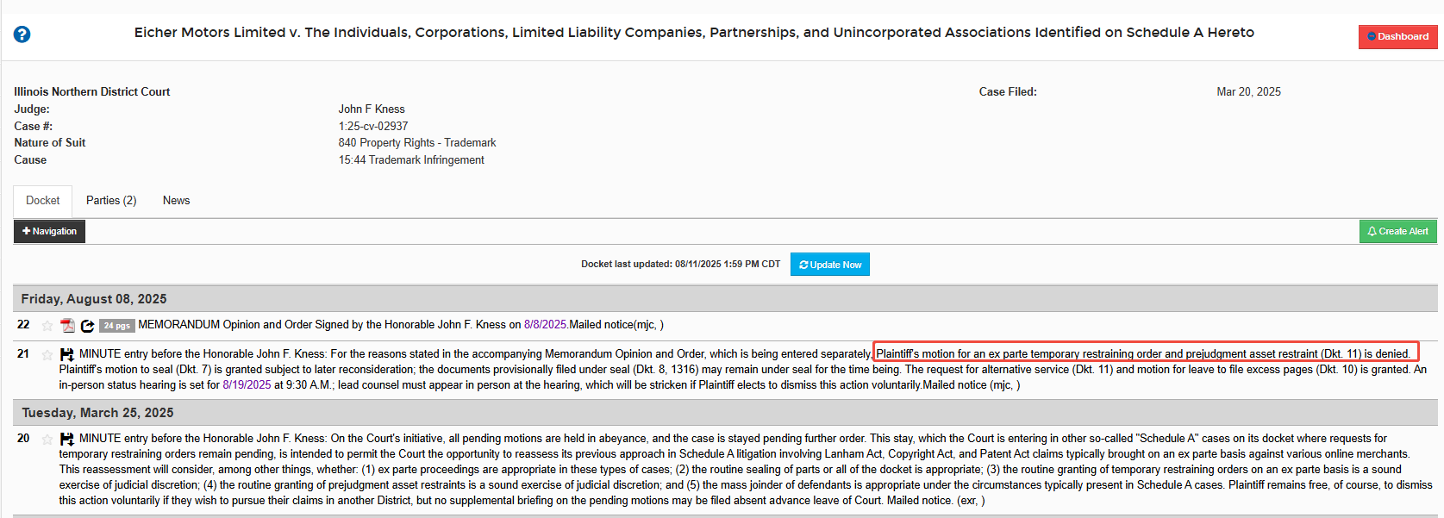Click Illinois Northern District Court text
This screenshot has height=518, width=1444.
click(91, 91)
